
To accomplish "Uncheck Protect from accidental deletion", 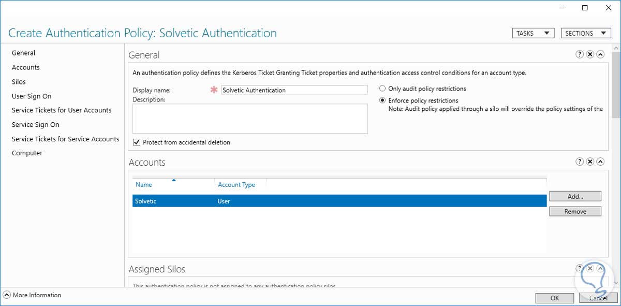I will 137,142.
